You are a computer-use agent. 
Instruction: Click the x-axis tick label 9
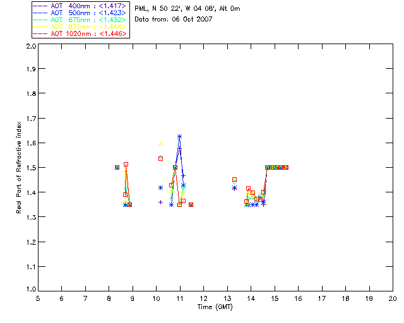pos(133,298)
